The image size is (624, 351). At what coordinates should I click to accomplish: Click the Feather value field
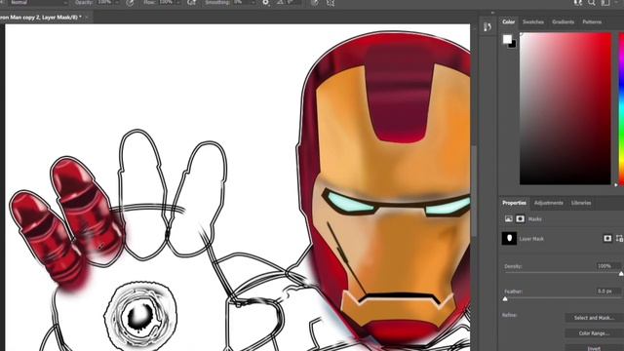click(x=607, y=292)
